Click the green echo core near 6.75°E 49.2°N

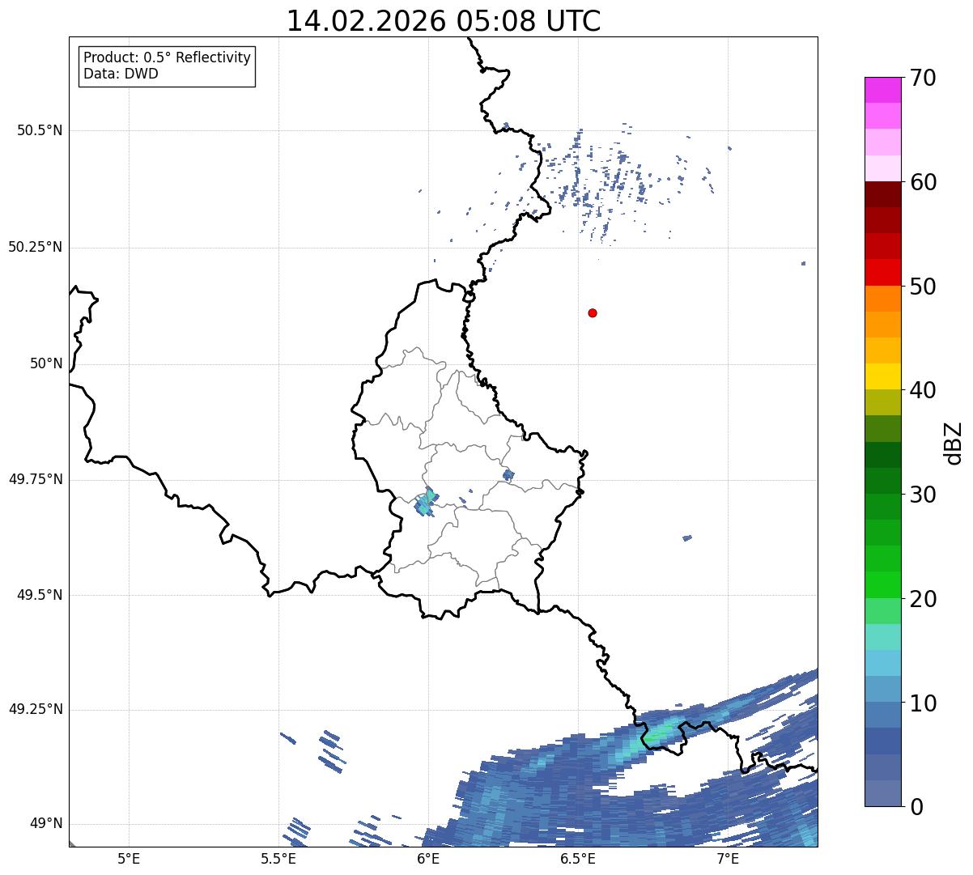(x=656, y=735)
